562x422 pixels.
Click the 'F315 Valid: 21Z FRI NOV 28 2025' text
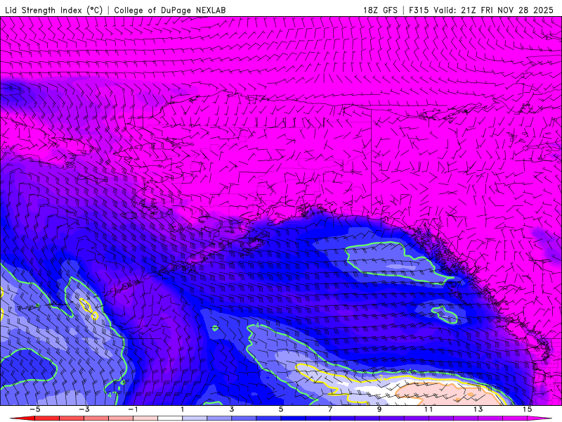(x=481, y=10)
